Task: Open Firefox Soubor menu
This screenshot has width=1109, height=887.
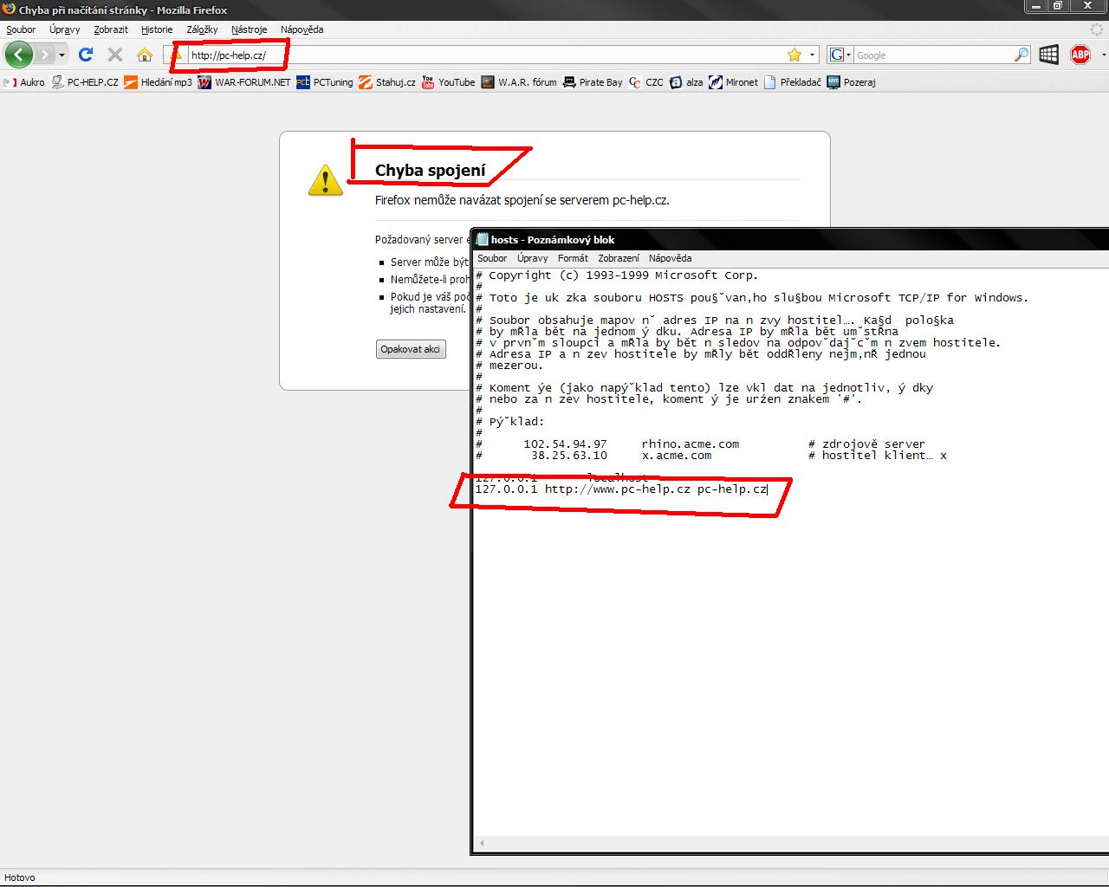Action: tap(21, 29)
